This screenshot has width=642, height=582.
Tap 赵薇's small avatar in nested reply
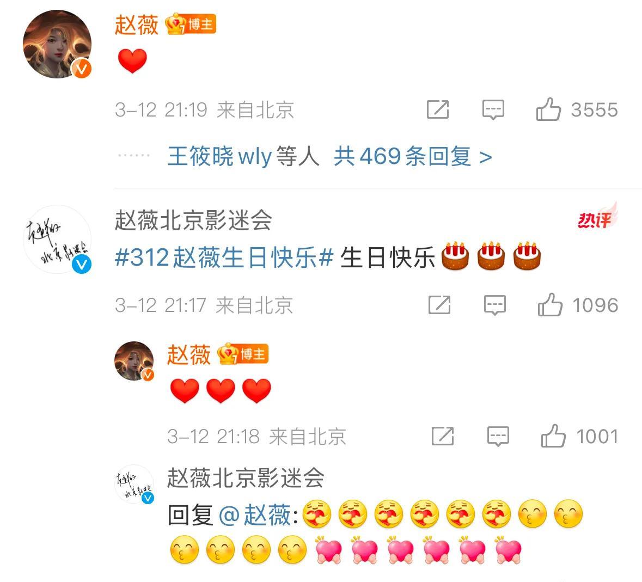click(x=134, y=361)
